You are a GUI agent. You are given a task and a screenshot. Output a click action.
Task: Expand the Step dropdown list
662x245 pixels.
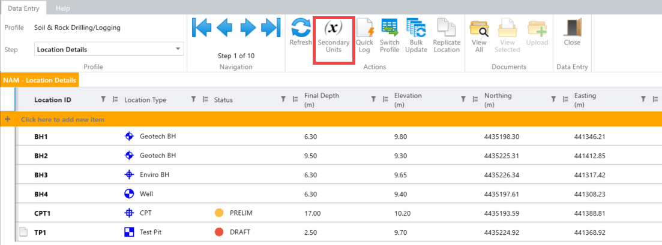pyautogui.click(x=178, y=50)
